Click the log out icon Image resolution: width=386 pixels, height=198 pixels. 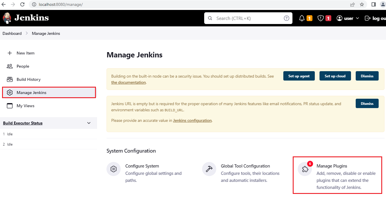367,18
